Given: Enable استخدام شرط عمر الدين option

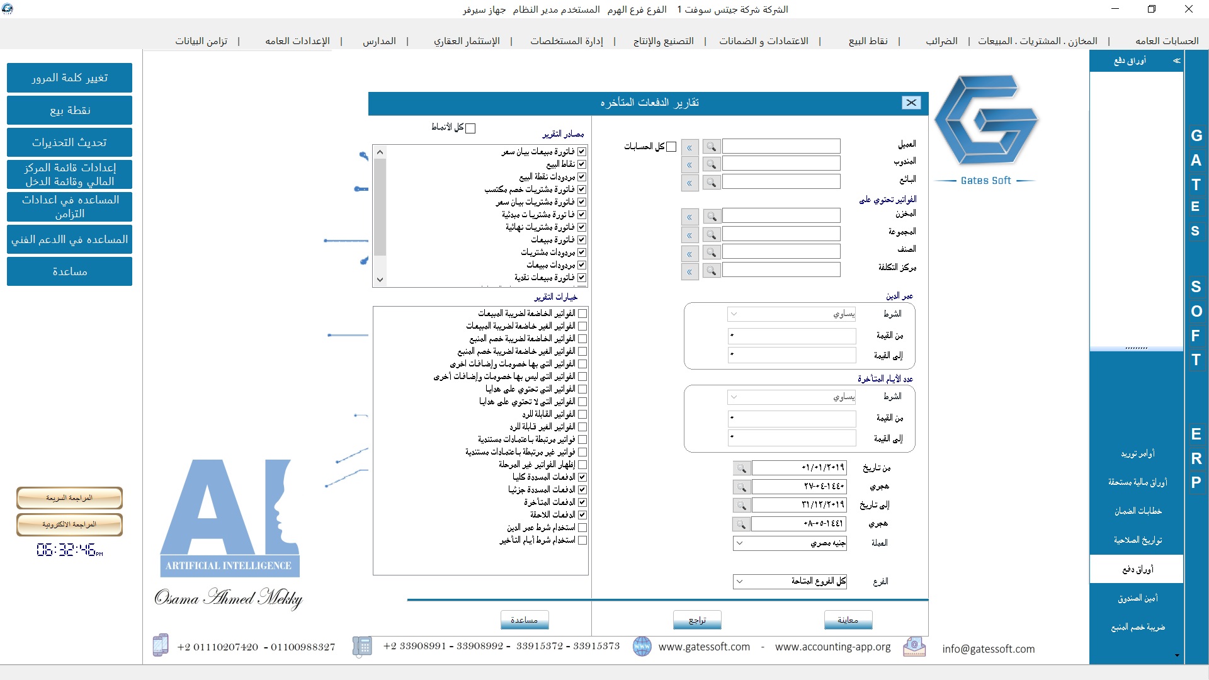Looking at the screenshot, I should click(x=582, y=527).
